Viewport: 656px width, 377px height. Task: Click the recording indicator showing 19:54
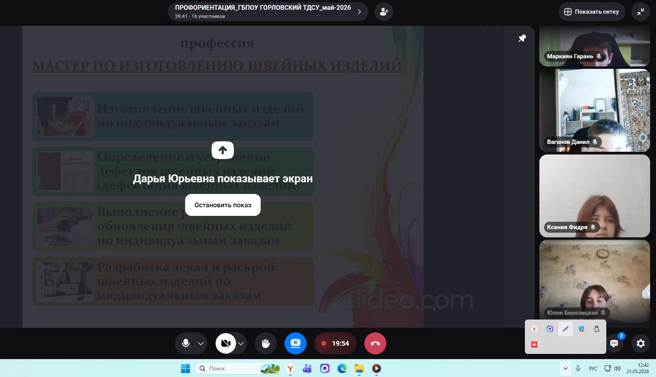(335, 343)
